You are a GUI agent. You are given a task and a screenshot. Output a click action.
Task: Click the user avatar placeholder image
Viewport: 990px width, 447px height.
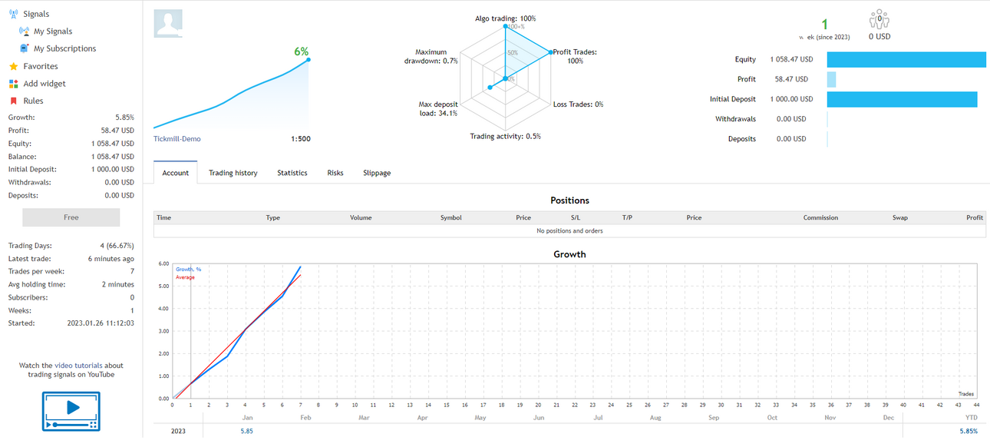point(168,24)
